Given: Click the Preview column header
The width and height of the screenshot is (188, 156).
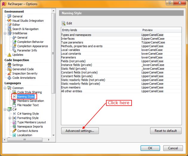Looking at the screenshot, I should coord(161,30).
